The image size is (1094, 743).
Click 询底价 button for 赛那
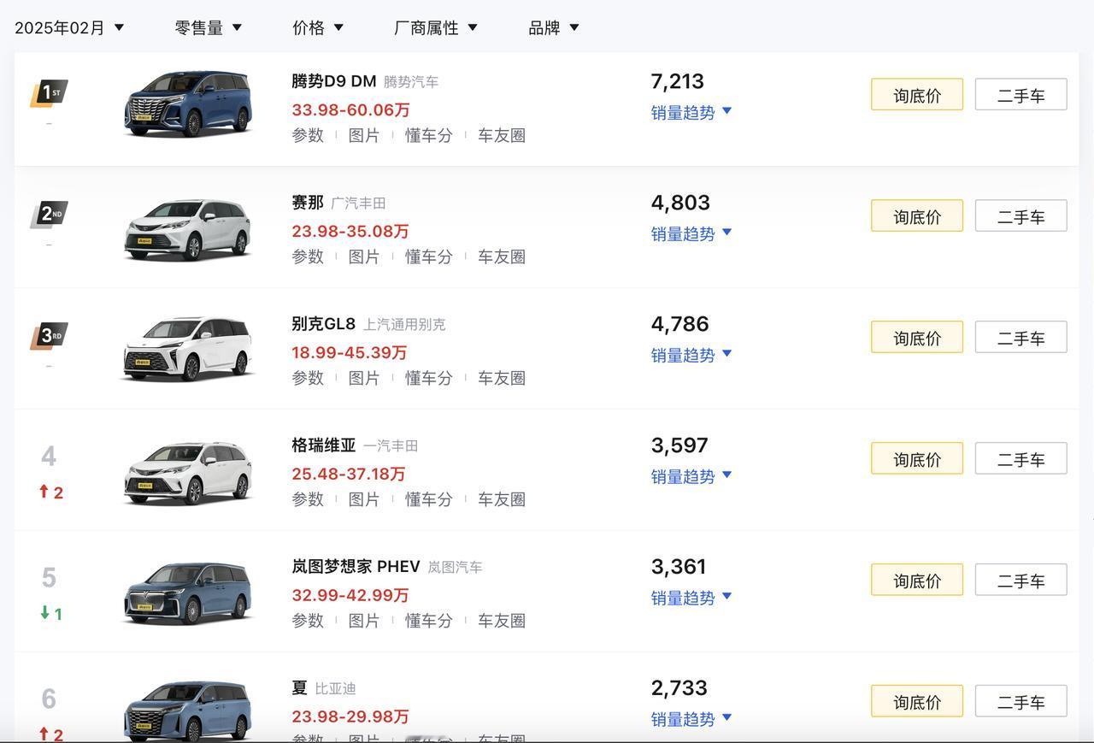(x=917, y=216)
